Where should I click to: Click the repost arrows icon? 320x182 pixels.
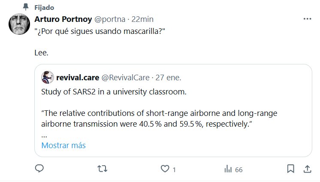pyautogui.click(x=103, y=169)
